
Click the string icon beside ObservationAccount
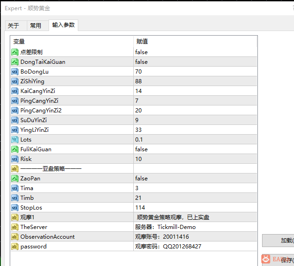pyautogui.click(x=15, y=237)
